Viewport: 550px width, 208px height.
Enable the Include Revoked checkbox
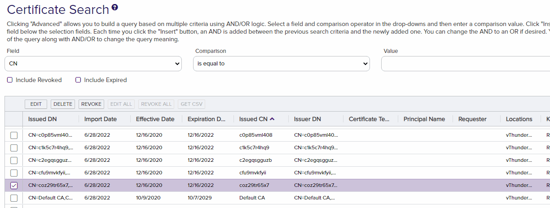click(10, 80)
